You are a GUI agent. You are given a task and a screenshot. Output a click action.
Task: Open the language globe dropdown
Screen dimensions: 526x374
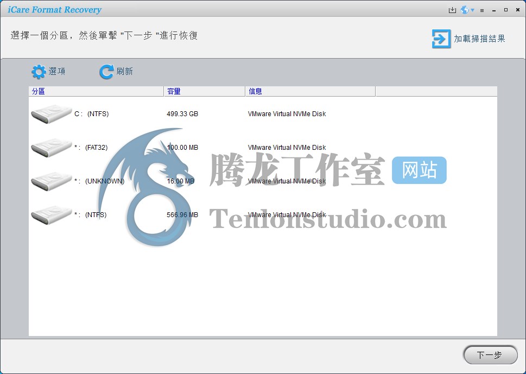point(467,10)
